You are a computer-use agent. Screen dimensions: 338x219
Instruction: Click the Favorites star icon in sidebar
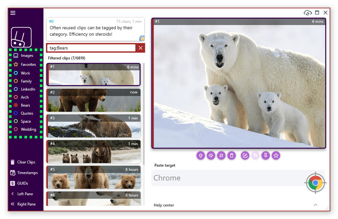click(16, 65)
